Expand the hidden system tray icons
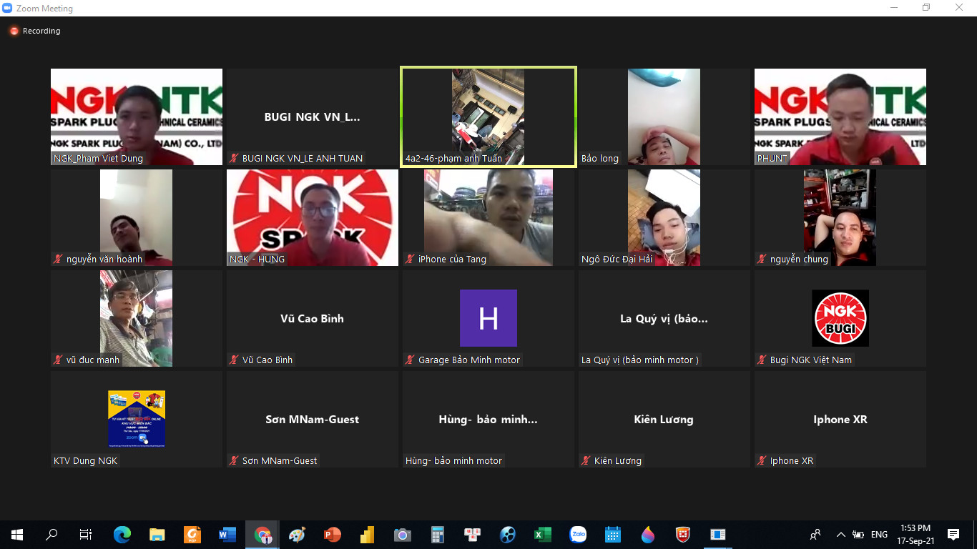 [840, 535]
